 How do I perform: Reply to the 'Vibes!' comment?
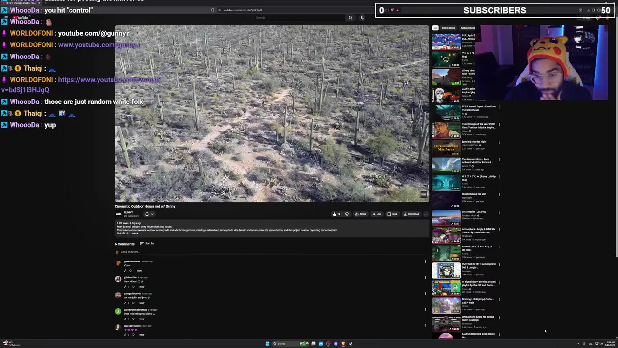click(x=139, y=271)
